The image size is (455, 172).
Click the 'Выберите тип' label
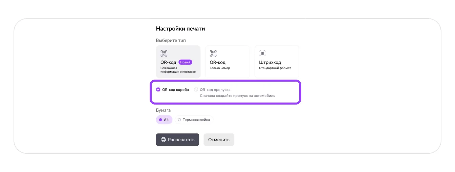click(x=171, y=40)
